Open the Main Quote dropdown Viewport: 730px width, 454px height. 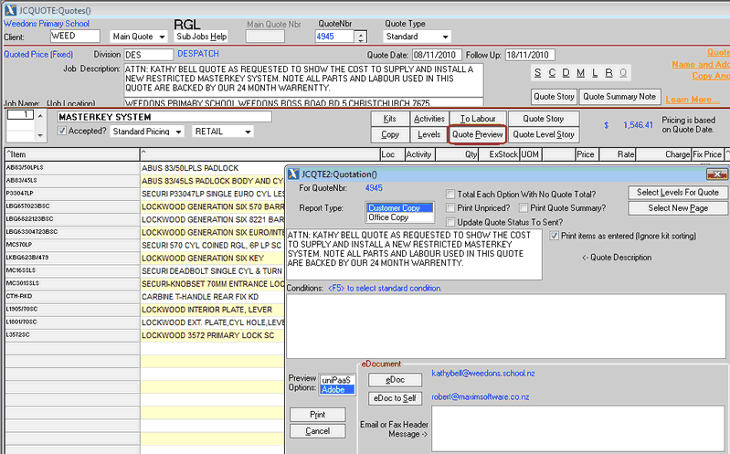click(x=139, y=37)
